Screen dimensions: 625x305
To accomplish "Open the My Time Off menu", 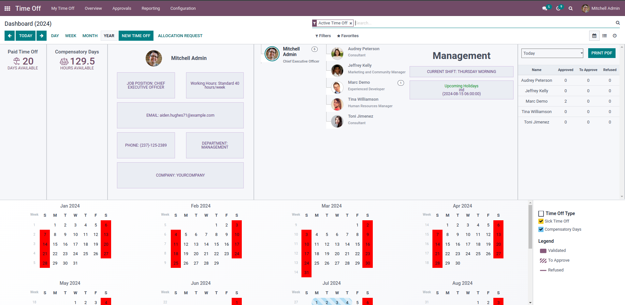I will tap(63, 8).
